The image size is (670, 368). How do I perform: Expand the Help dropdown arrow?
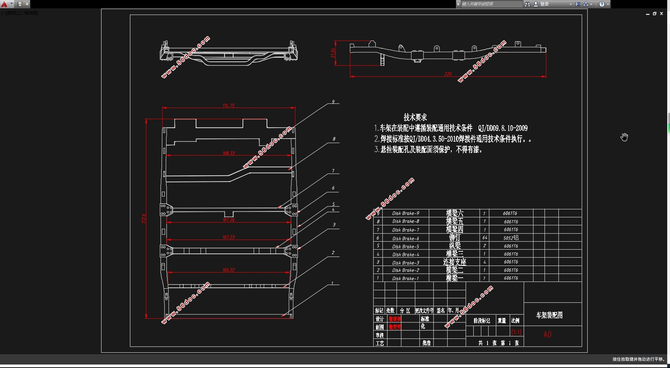608,4
